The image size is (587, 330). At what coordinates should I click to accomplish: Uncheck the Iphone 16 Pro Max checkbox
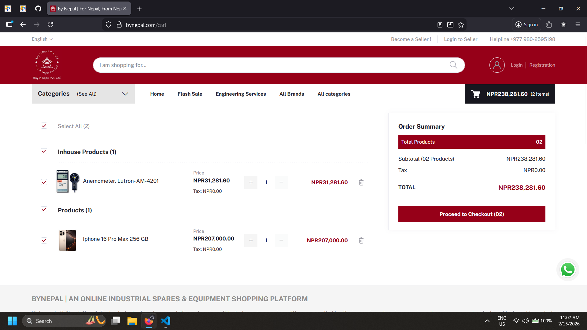44,240
